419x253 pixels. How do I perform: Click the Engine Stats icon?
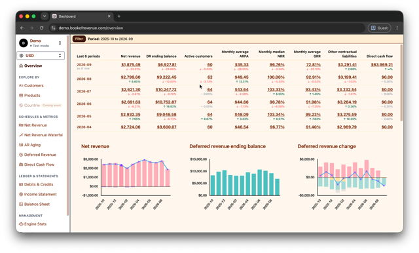pos(21,224)
